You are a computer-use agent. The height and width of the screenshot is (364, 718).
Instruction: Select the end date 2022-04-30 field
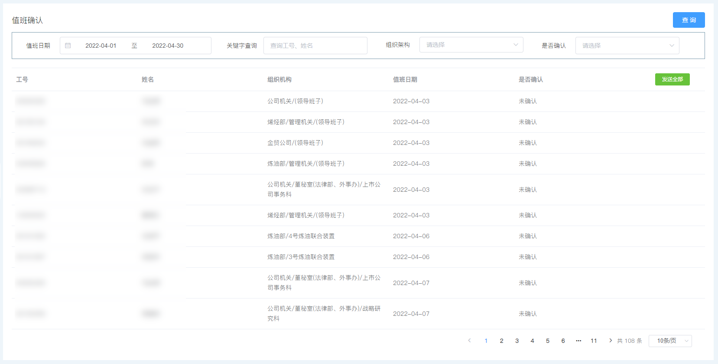pyautogui.click(x=168, y=46)
